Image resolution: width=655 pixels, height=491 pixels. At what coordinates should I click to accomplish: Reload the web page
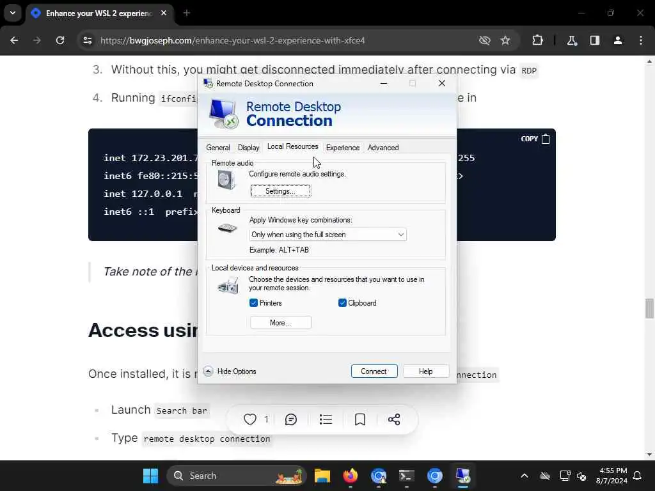pos(60,40)
